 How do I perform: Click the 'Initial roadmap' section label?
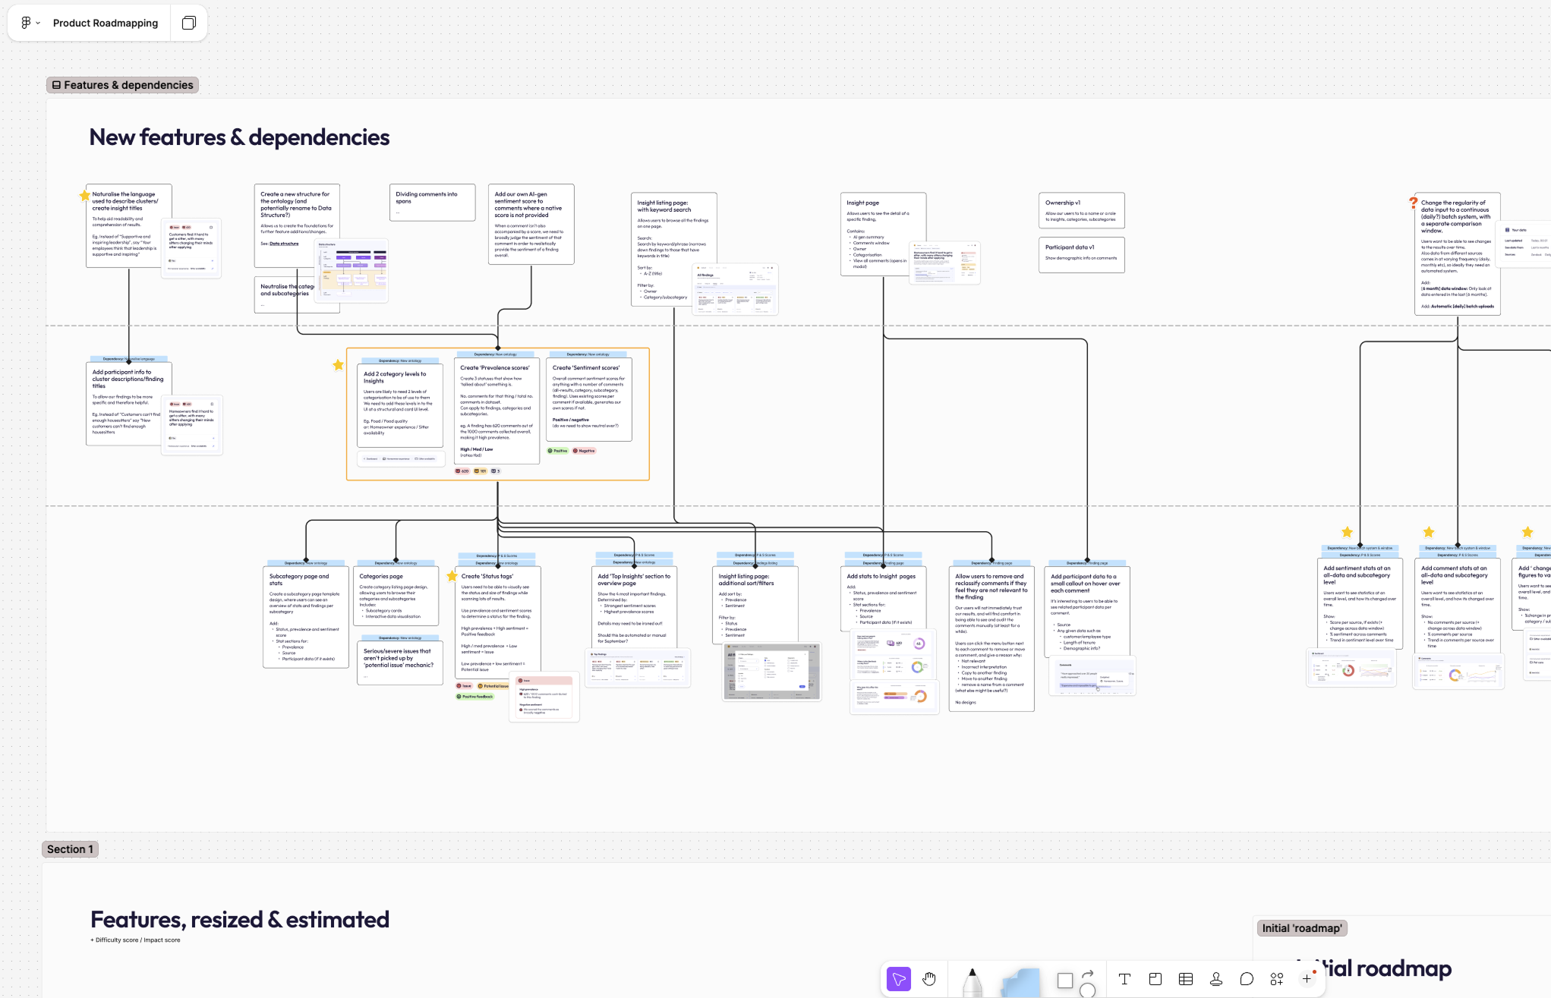[1301, 928]
